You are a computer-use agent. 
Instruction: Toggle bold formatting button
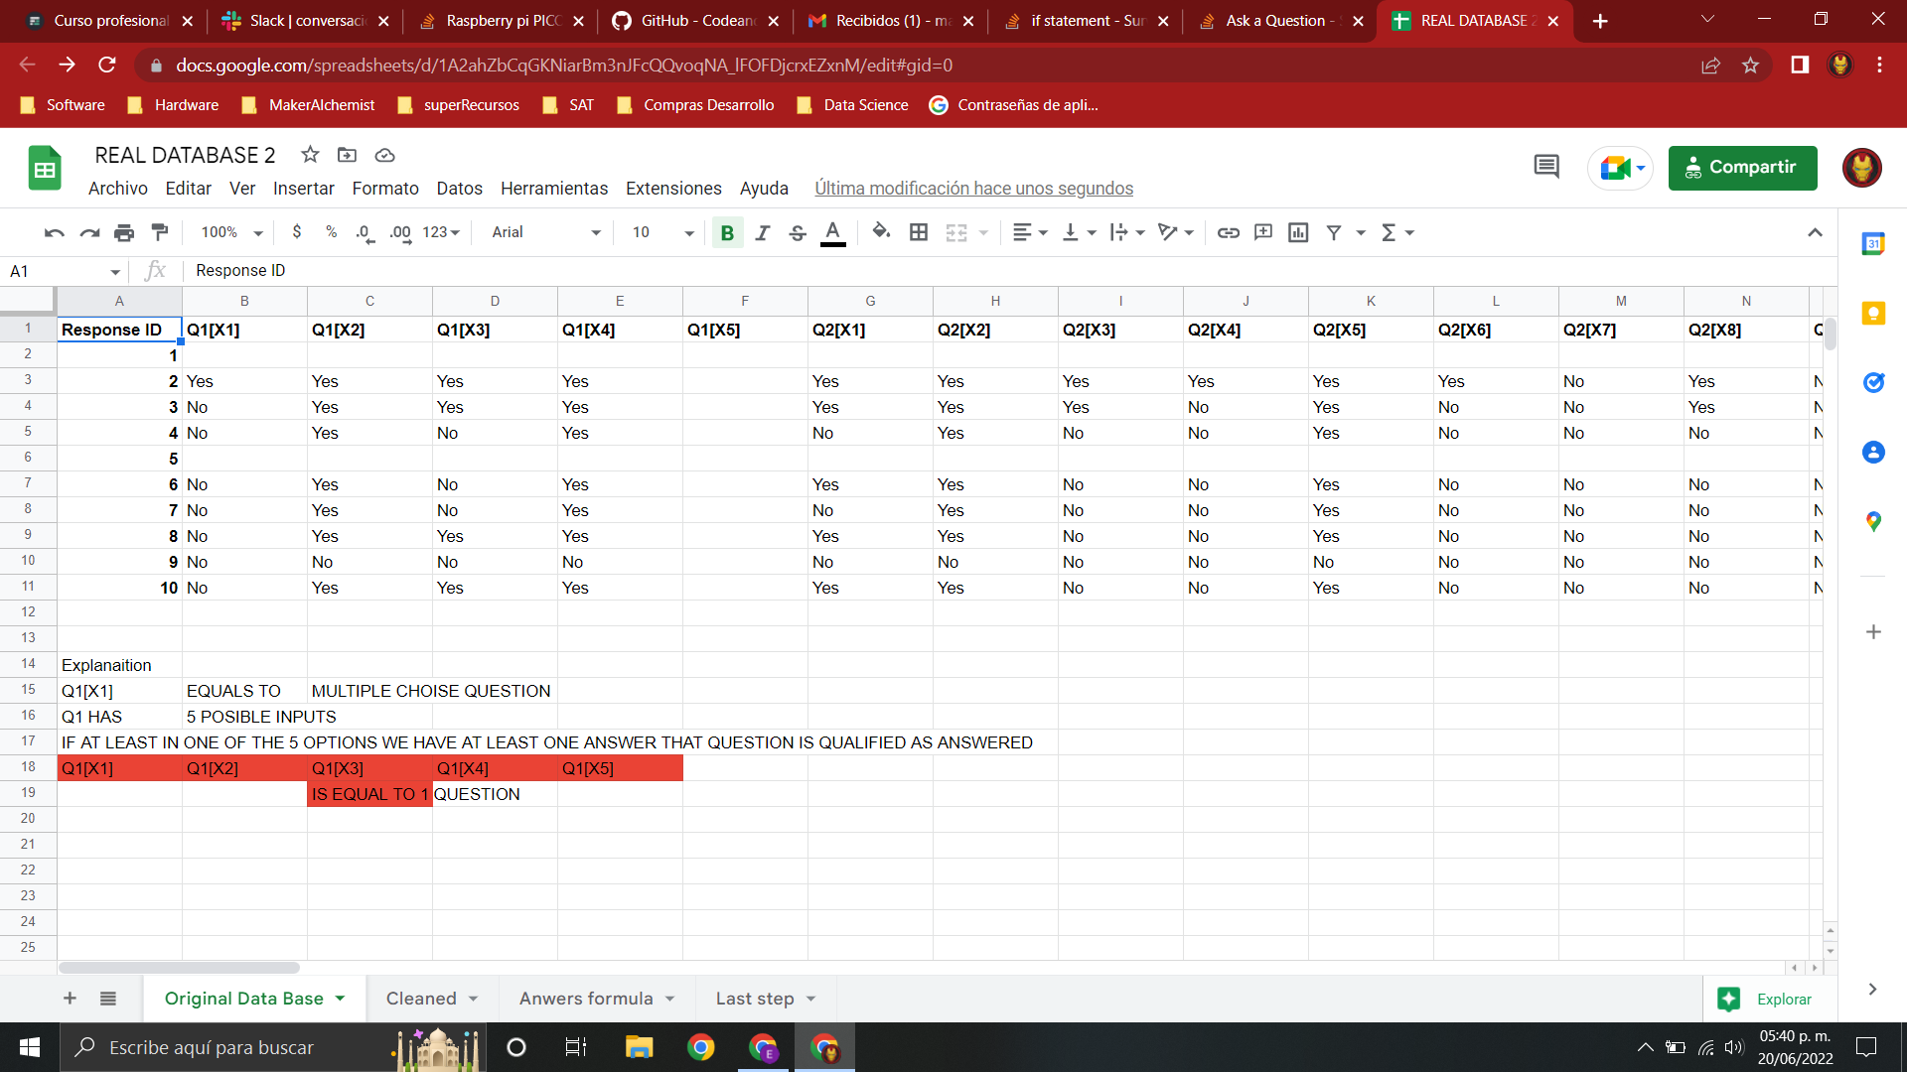(727, 232)
